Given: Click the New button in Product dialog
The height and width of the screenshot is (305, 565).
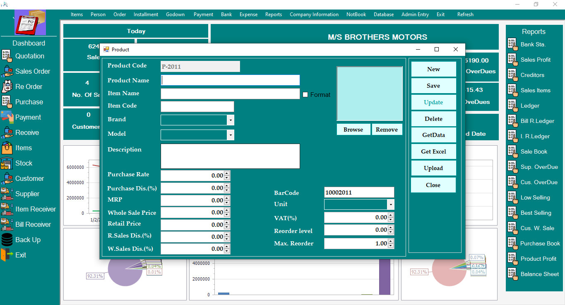Looking at the screenshot, I should [x=433, y=69].
